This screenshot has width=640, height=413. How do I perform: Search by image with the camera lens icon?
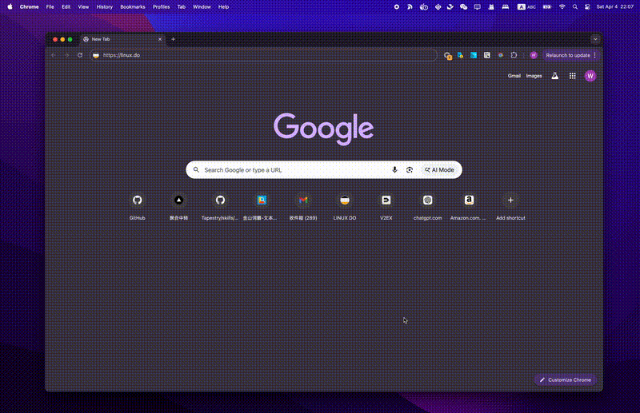(x=410, y=170)
